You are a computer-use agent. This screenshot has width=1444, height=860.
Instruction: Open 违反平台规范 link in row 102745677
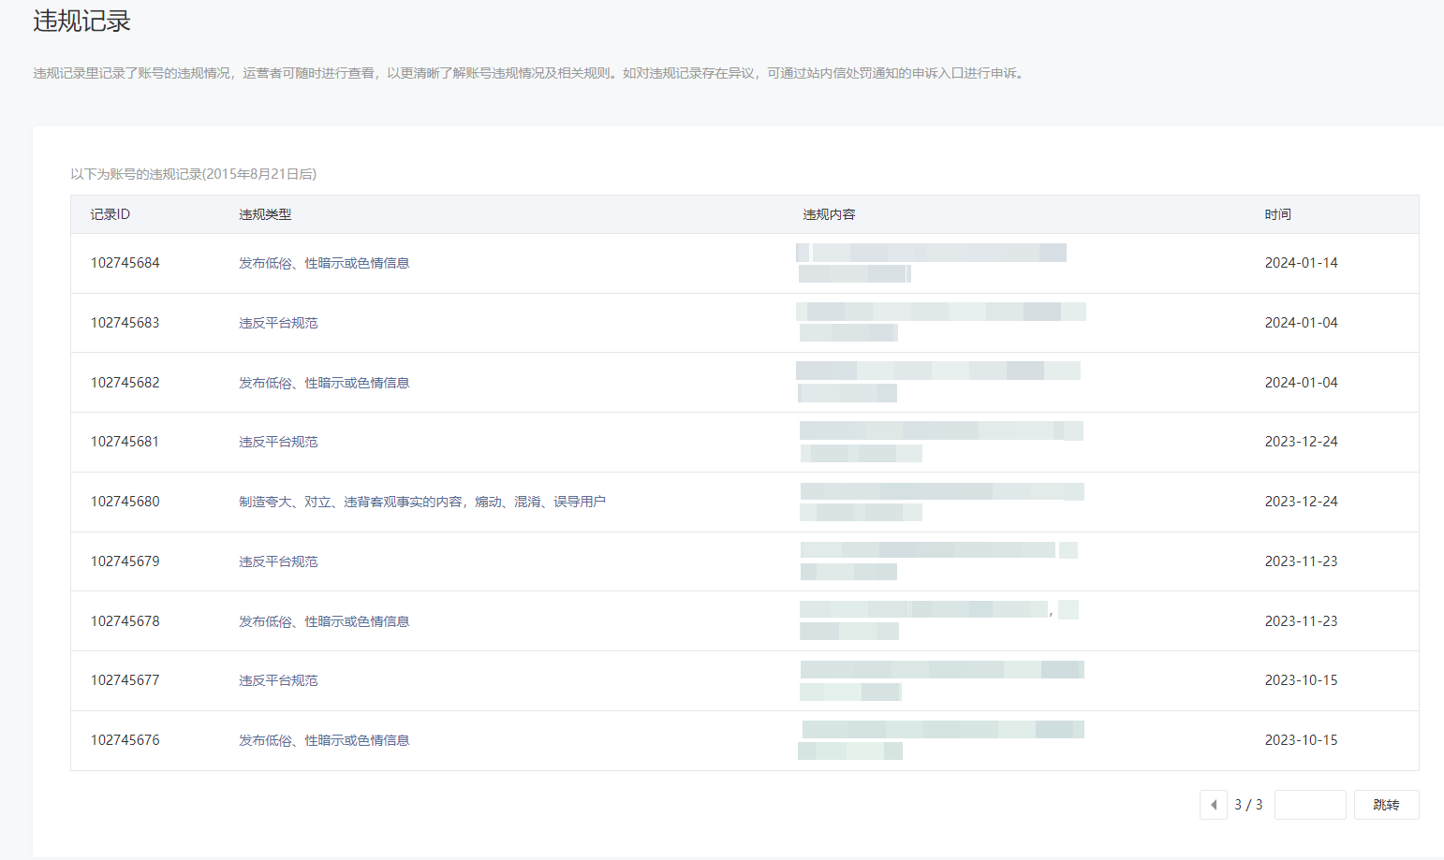pyautogui.click(x=278, y=680)
